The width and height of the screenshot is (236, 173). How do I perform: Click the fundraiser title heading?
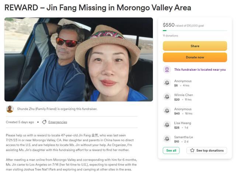click(x=98, y=8)
